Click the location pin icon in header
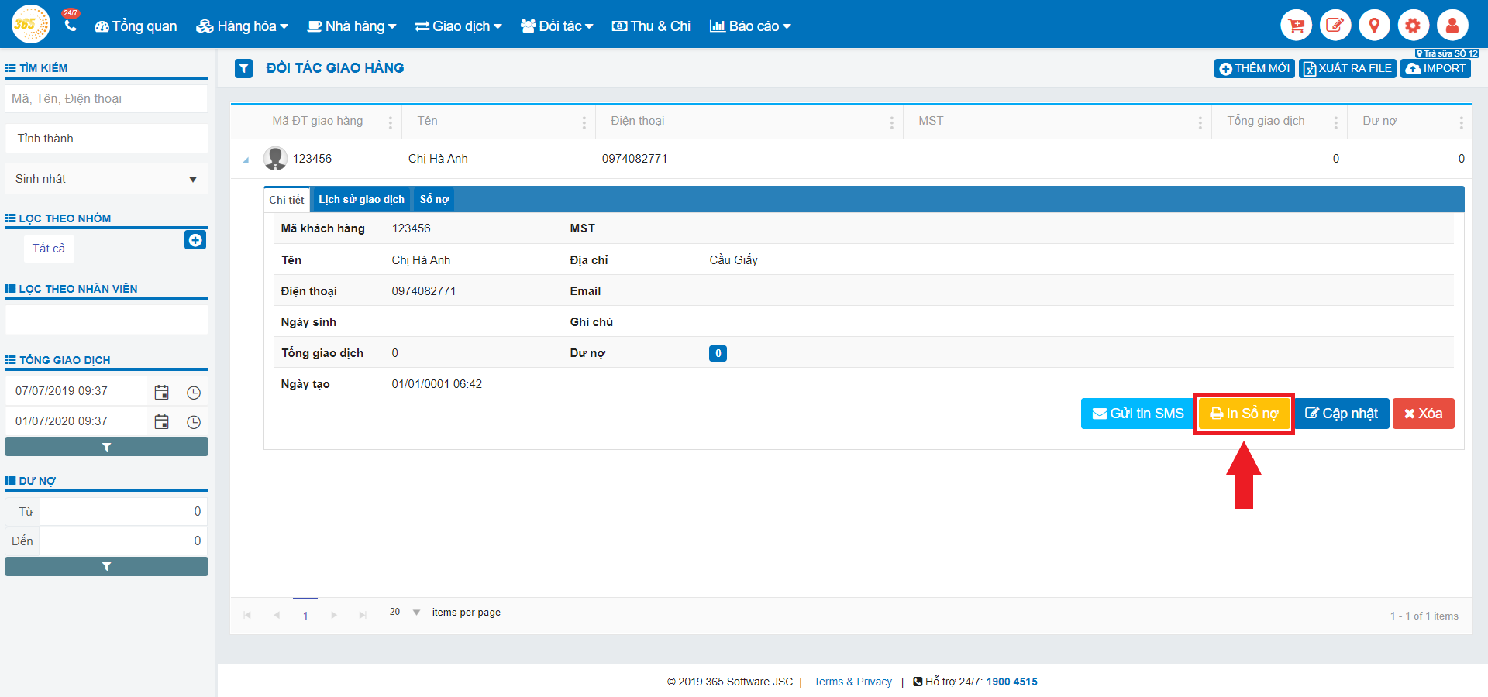 click(1374, 26)
